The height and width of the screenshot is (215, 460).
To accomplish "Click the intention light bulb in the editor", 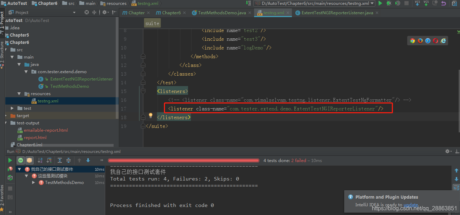I will point(151,115).
